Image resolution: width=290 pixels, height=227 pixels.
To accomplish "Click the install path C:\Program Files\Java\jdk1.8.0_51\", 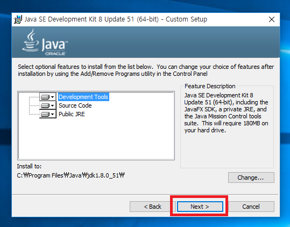I will (71, 175).
